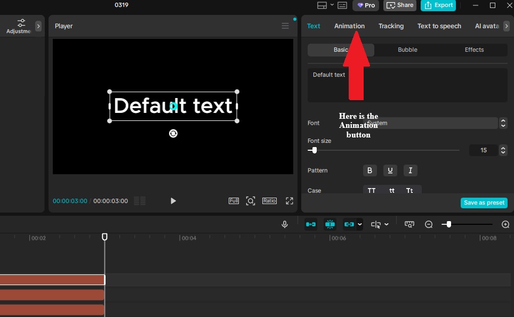Select the auto-ripple magnetic snapping icon
The height and width of the screenshot is (317, 514).
tap(311, 224)
